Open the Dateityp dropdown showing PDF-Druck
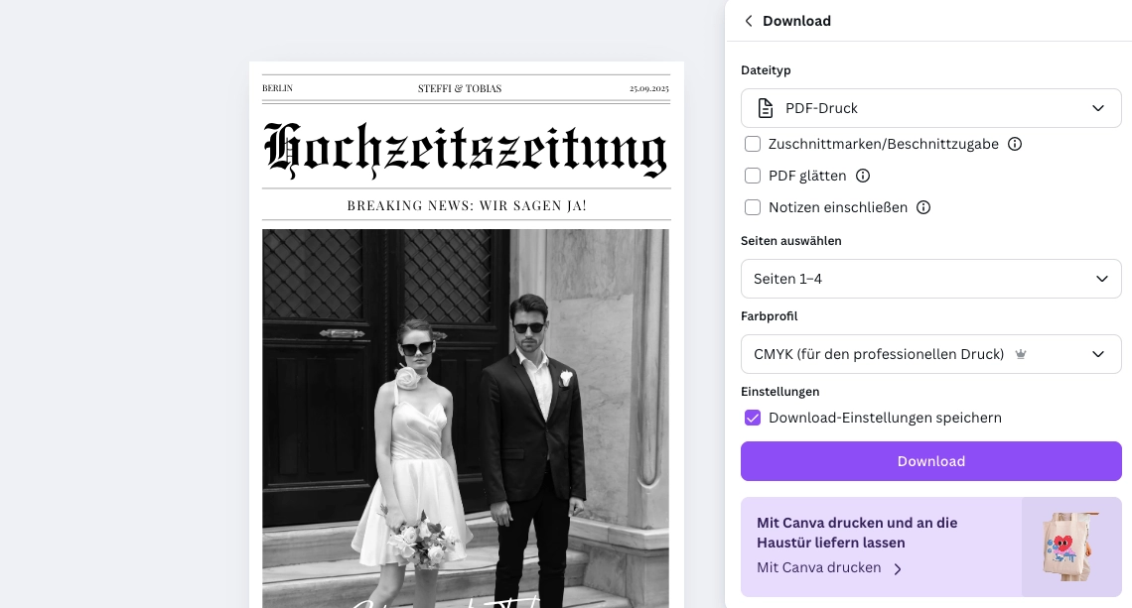 coord(930,108)
